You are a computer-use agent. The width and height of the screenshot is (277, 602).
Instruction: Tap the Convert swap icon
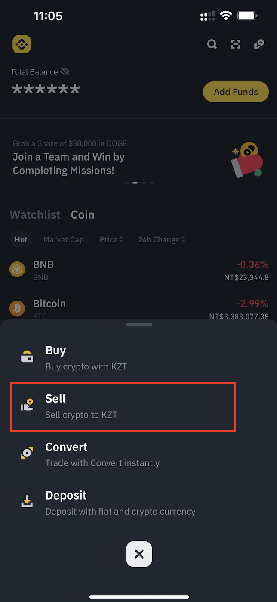tap(27, 453)
